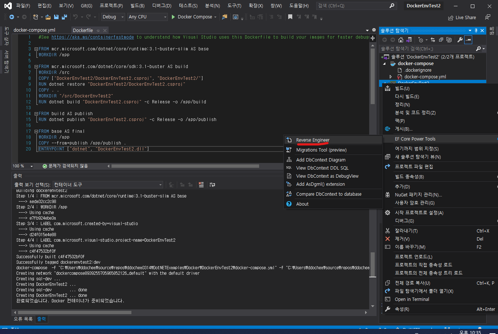Toggle Preview Selected Items button in Solution Explorer
This screenshot has height=334, width=498.
[468, 40]
